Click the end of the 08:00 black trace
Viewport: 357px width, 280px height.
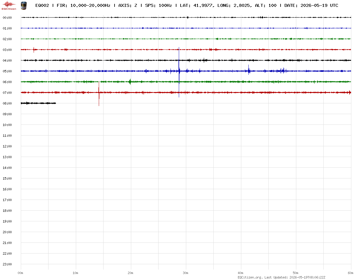pos(55,103)
